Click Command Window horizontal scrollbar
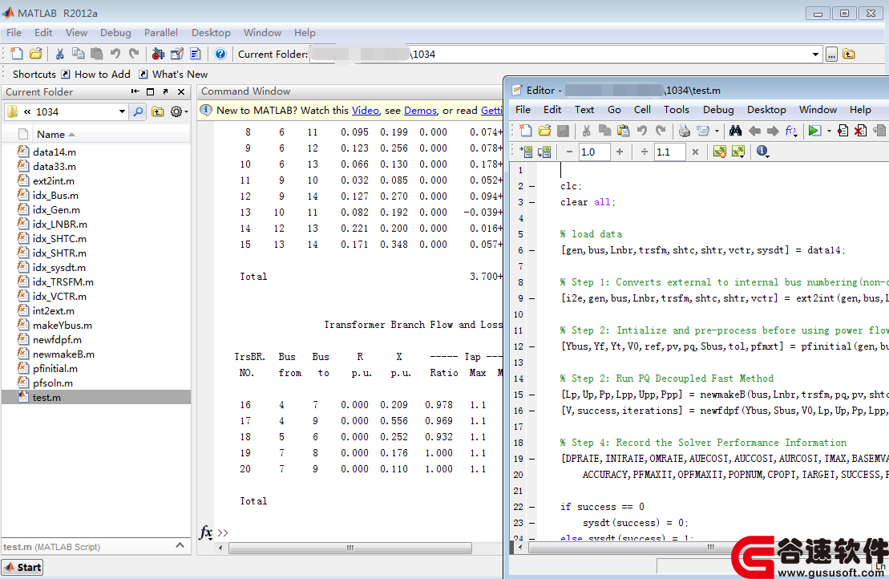Screen dimensions: 889x579 click(350, 548)
